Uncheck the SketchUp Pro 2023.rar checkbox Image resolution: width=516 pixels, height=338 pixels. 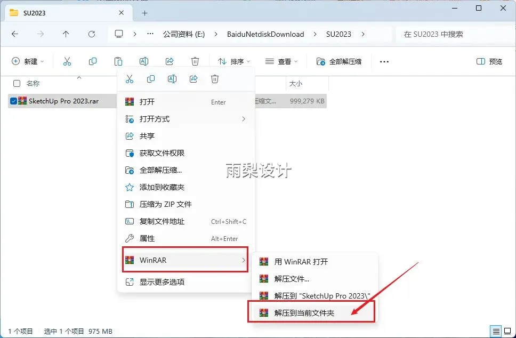point(13,101)
